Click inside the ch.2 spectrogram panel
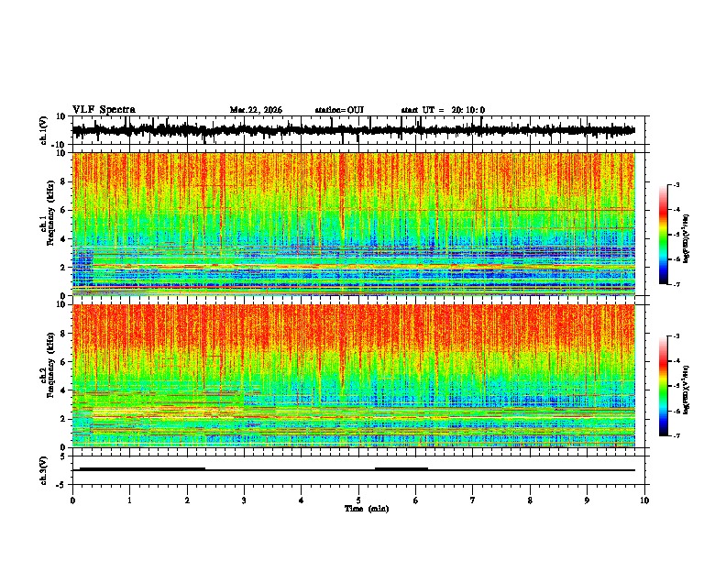Screen dimensions: 726x561 pos(353,376)
